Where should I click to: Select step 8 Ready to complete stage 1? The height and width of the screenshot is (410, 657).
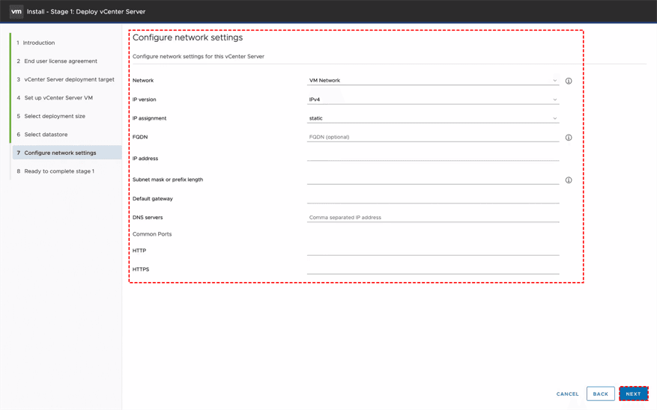coord(55,171)
